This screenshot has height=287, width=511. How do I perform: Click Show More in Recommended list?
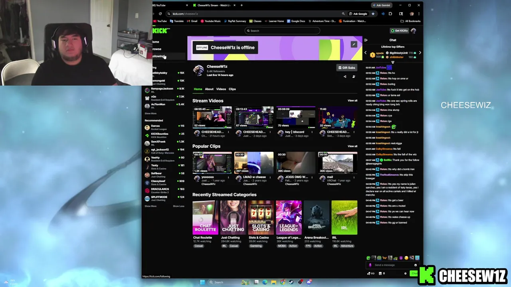click(x=151, y=206)
